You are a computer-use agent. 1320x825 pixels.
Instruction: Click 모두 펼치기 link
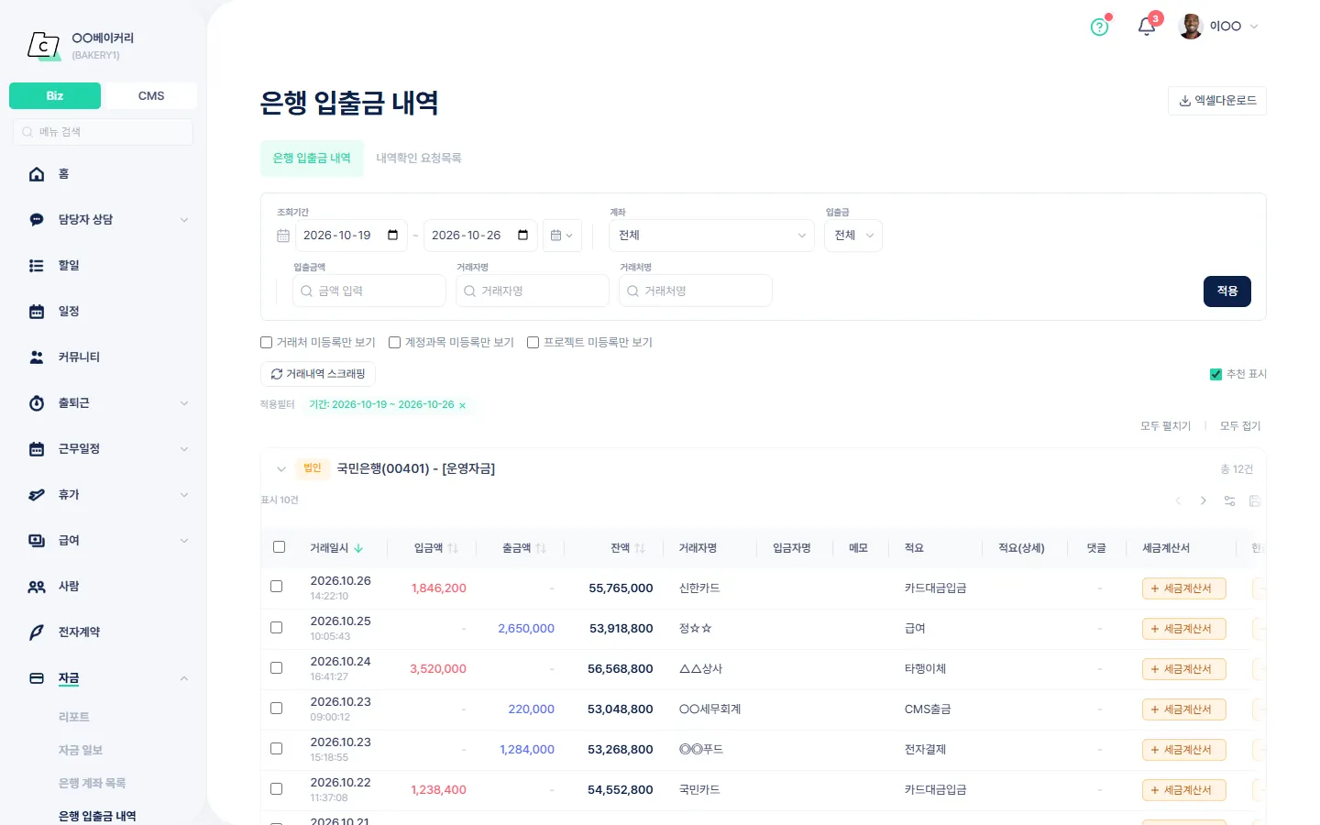tap(1166, 426)
